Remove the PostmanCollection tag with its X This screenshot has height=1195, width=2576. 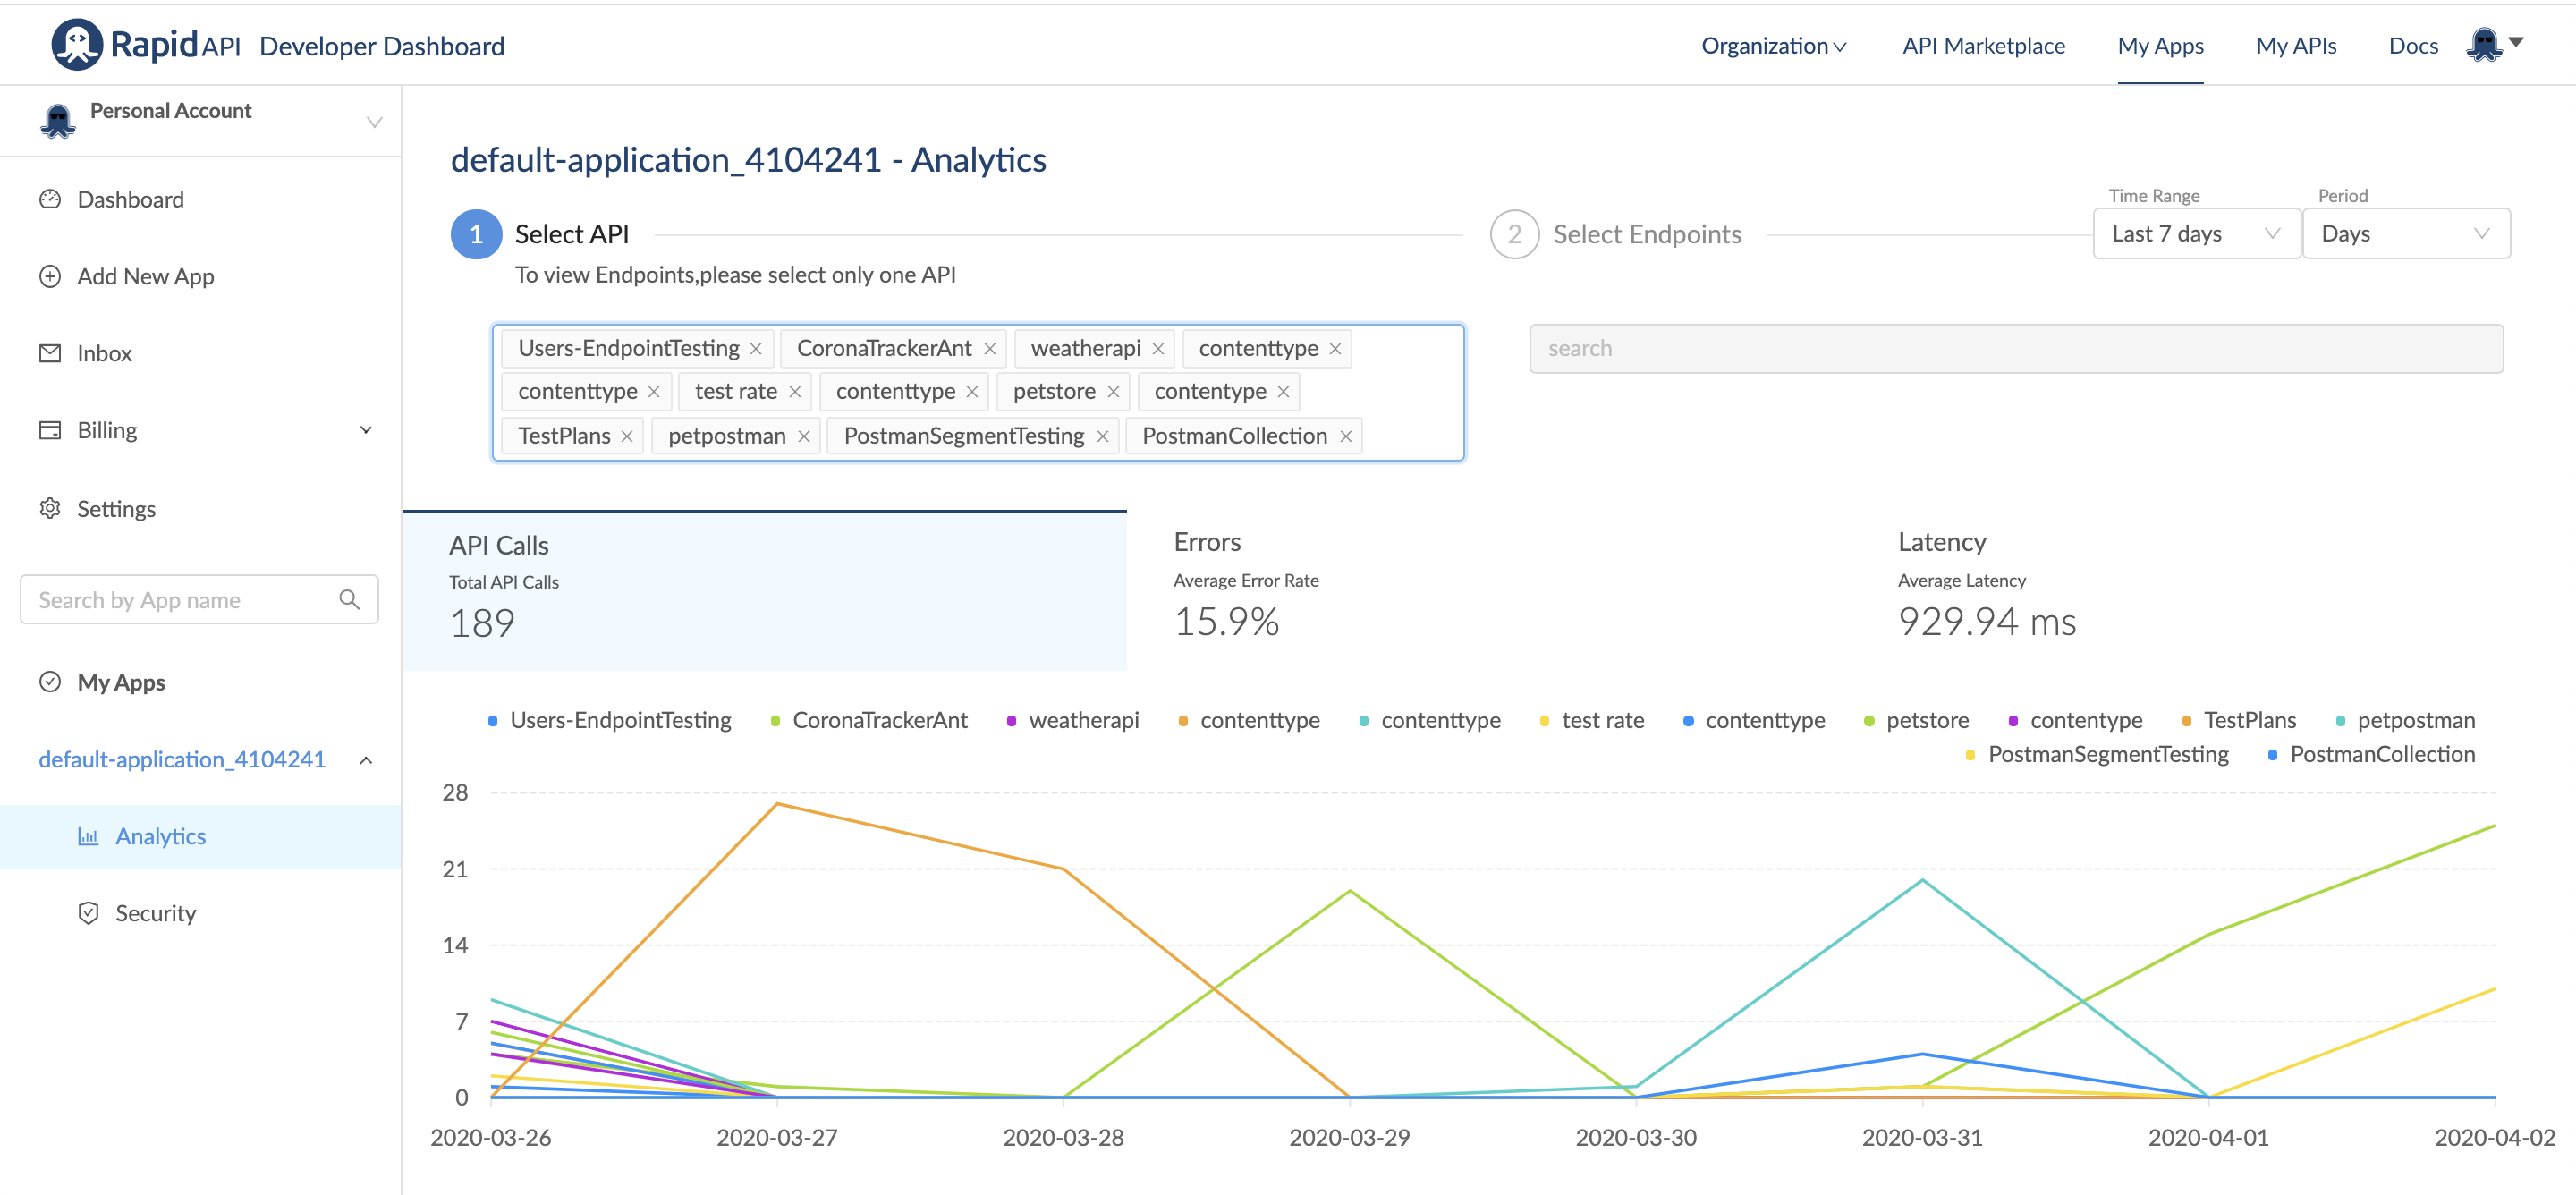1346,436
